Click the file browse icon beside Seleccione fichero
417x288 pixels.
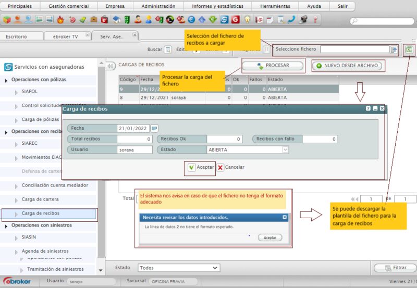click(394, 49)
